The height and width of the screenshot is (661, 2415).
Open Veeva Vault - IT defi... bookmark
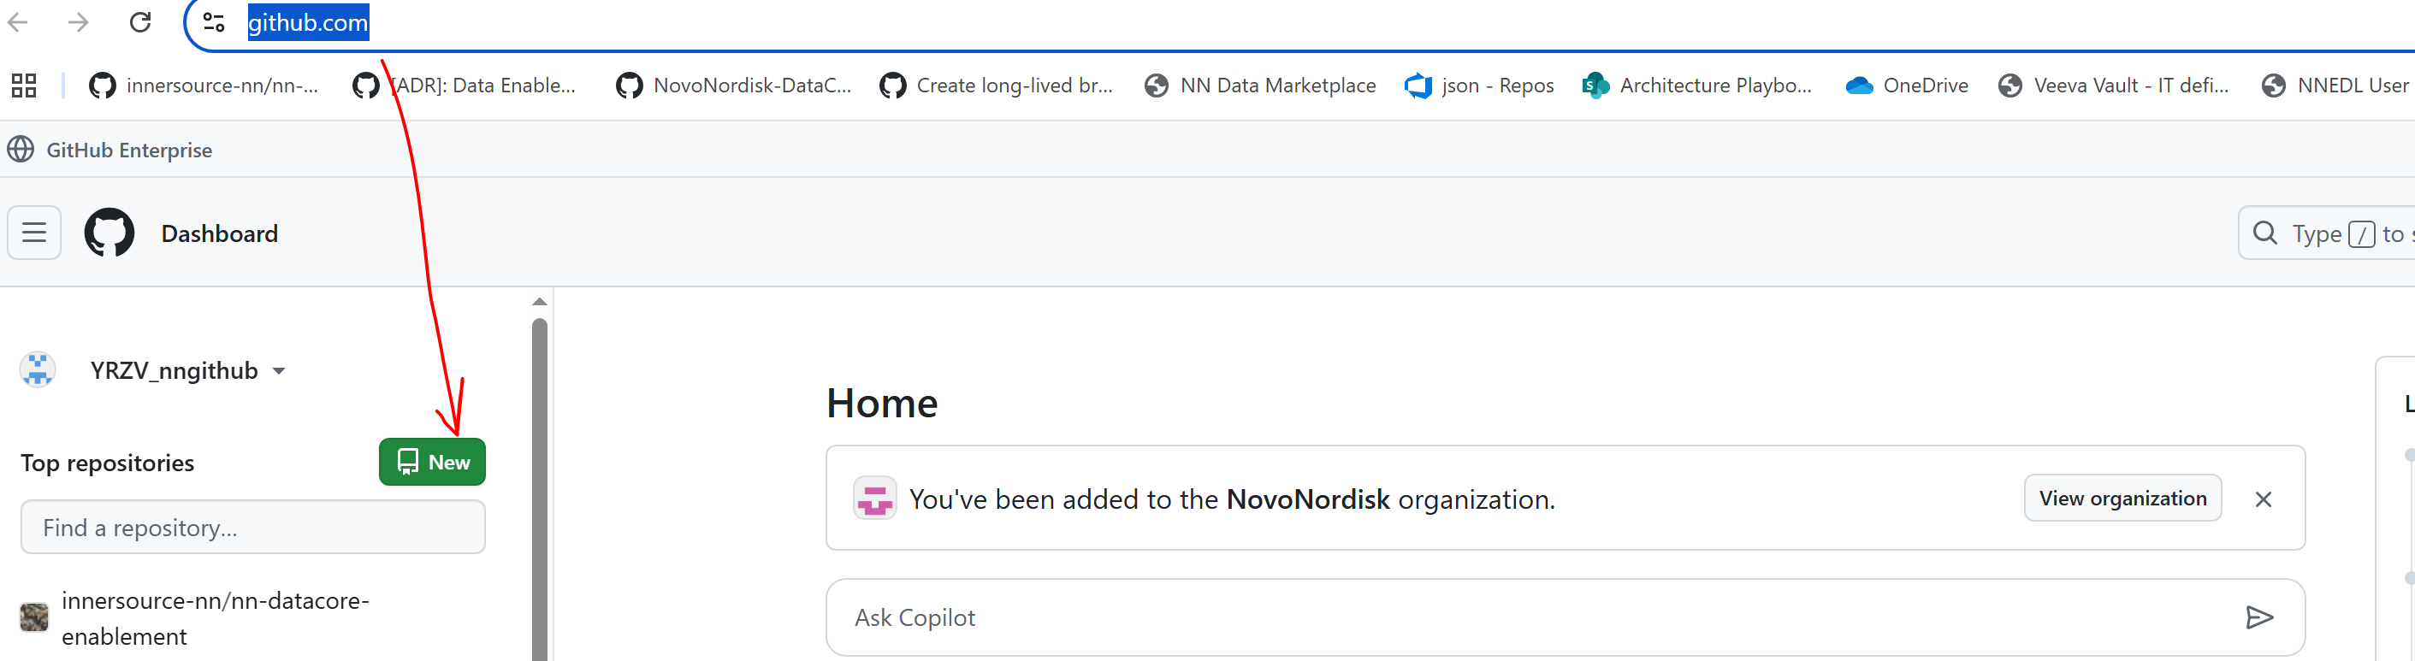pos(2114,86)
